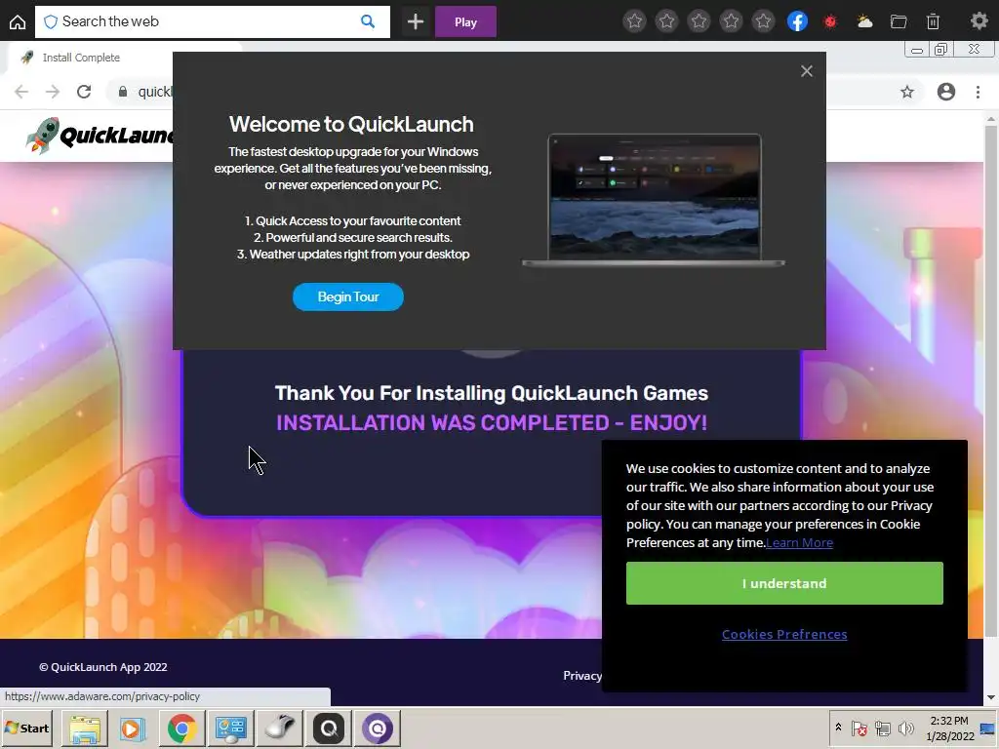Click the trash bin icon
999x749 pixels.
(933, 21)
